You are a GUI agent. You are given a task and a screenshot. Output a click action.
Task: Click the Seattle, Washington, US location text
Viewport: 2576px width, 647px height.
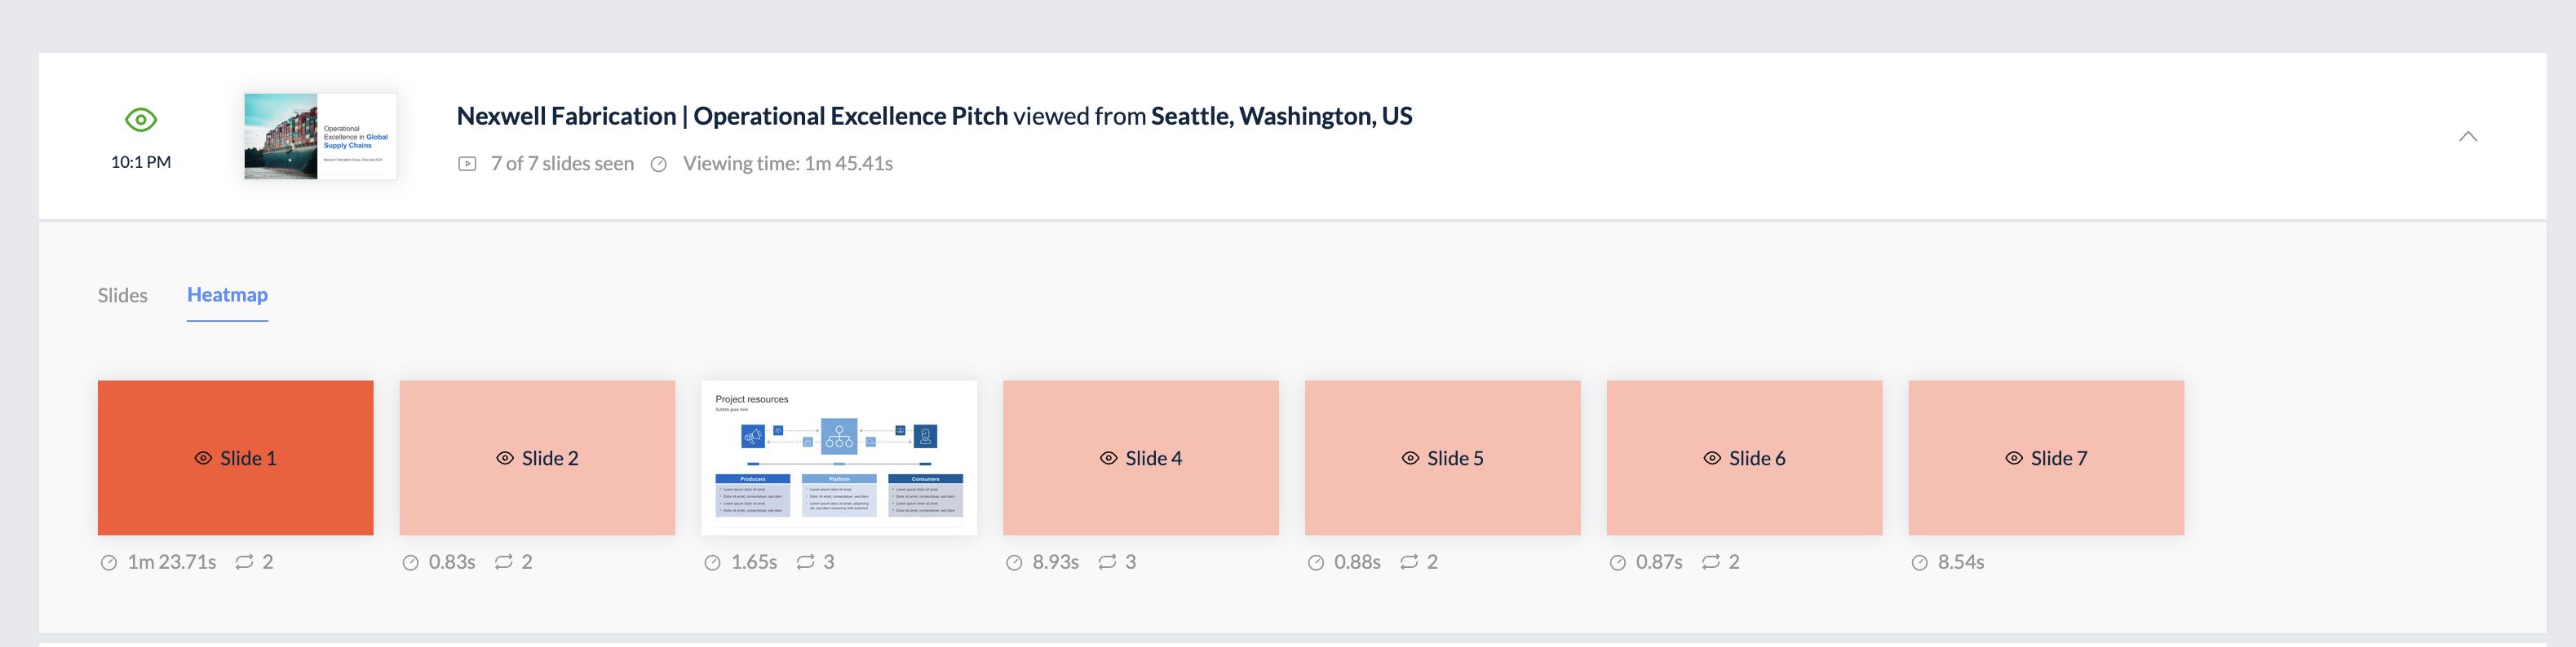coord(1281,117)
